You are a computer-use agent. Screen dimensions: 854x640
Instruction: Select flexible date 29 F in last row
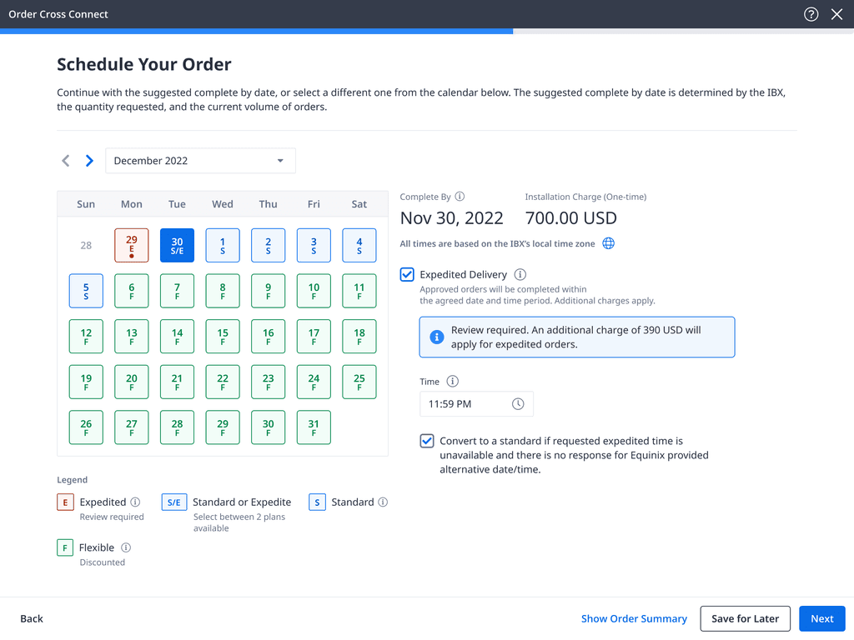click(x=222, y=427)
